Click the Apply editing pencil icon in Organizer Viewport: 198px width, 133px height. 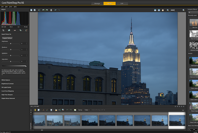tap(47, 110)
